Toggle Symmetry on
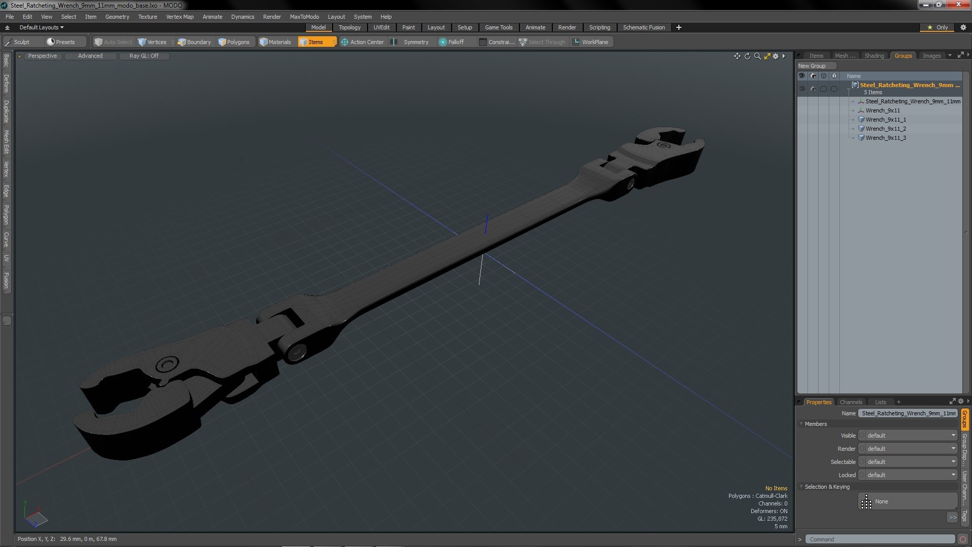This screenshot has height=547, width=972. [x=411, y=42]
